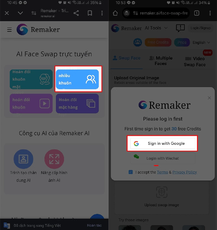Expand the AI Tools dropdown
The image size is (217, 230).
(x=156, y=28)
